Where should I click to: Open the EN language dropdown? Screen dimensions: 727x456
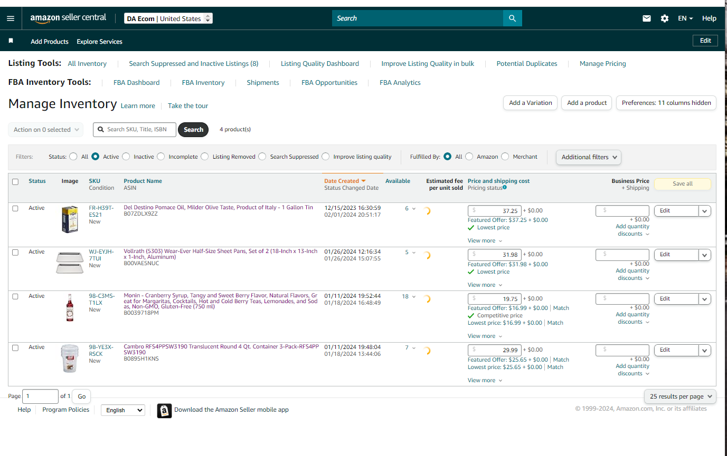pyautogui.click(x=685, y=18)
